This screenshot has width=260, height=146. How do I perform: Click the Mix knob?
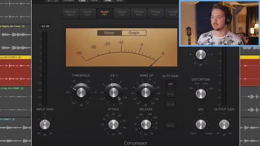tap(201, 125)
